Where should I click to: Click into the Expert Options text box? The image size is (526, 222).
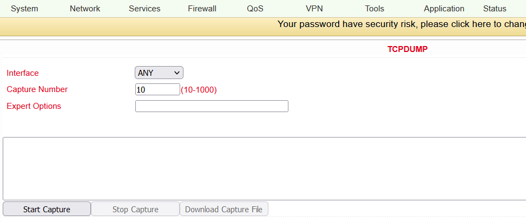tap(212, 106)
